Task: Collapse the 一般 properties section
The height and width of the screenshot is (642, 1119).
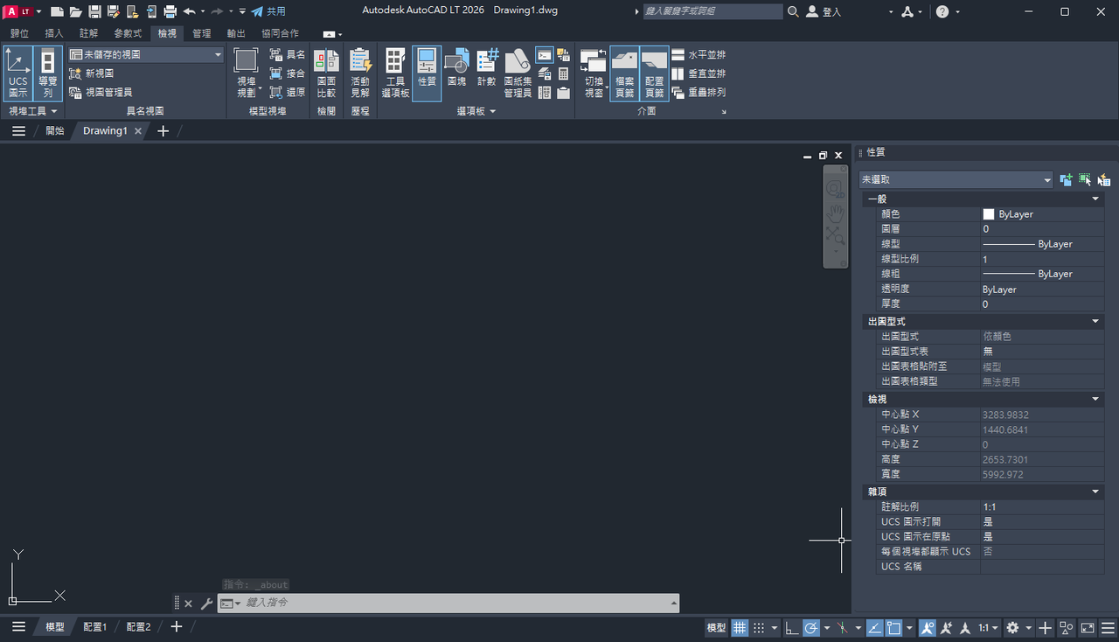Action: tap(1096, 199)
